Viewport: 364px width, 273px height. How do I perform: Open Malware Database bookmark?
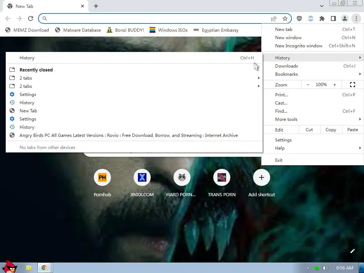pyautogui.click(x=78, y=30)
